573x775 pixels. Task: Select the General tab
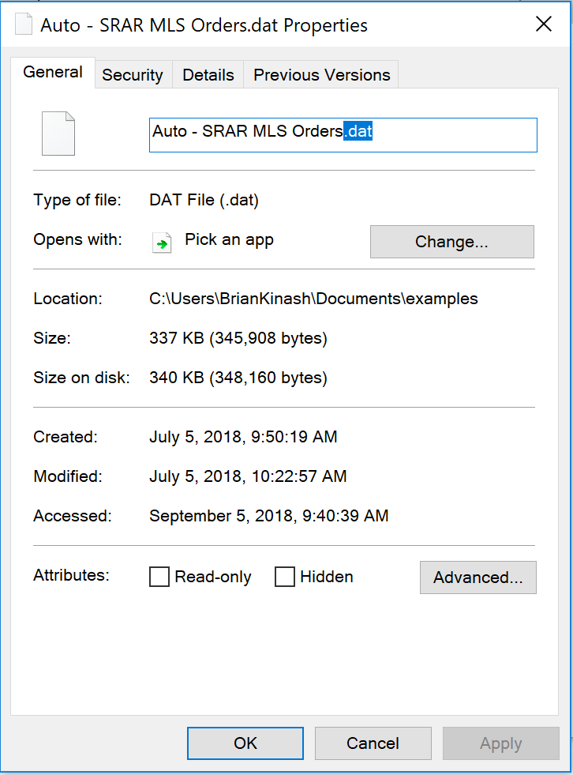click(x=53, y=73)
